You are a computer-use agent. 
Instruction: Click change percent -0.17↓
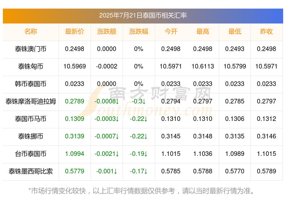point(139,171)
